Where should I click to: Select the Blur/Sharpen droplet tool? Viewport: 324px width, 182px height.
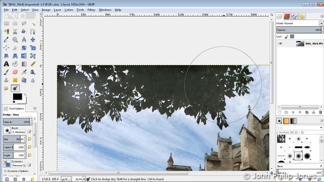point(33,80)
